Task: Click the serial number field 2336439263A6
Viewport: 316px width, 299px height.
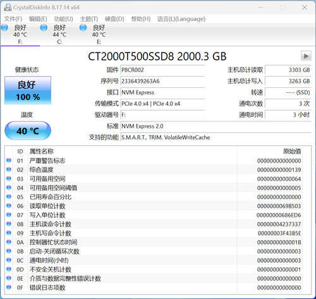Action: [162, 81]
